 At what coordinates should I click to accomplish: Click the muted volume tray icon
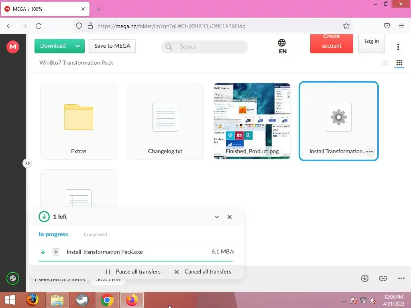click(x=373, y=300)
